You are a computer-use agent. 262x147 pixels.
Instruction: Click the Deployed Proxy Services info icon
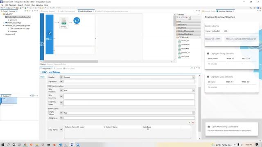(208, 53)
